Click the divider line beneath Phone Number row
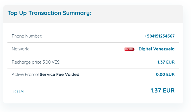Screen dimensions: 191x112 (93, 43)
